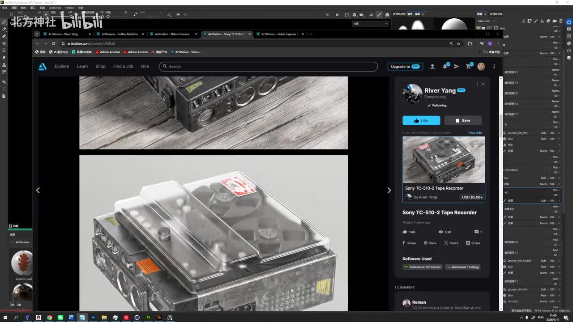Screen dimensions: 573x322
Task: Open Learn in ArtStation navigation
Action: click(x=82, y=67)
